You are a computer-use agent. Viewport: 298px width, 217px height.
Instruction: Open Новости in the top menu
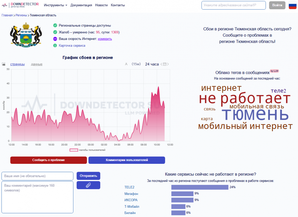coord(101,5)
